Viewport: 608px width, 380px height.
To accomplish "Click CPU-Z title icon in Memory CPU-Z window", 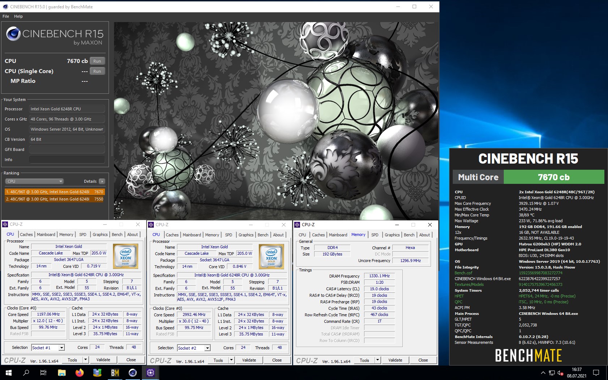I will (297, 225).
